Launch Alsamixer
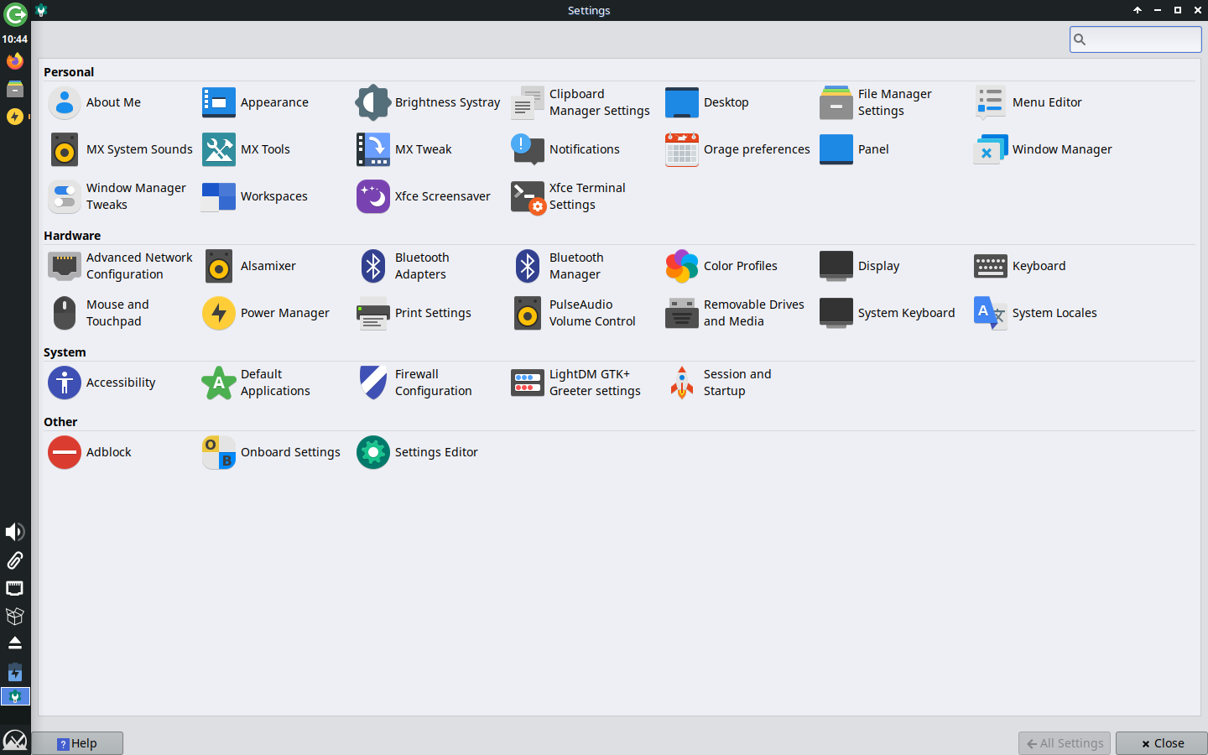Screen dimensions: 1208x755 pos(250,266)
